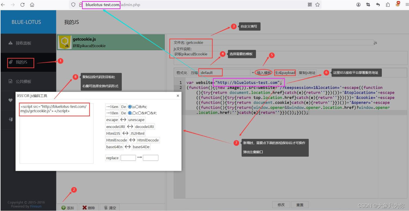Screen dimensions: 409x211
Task: Click the share toolbar icon
Action: tap(388, 5)
